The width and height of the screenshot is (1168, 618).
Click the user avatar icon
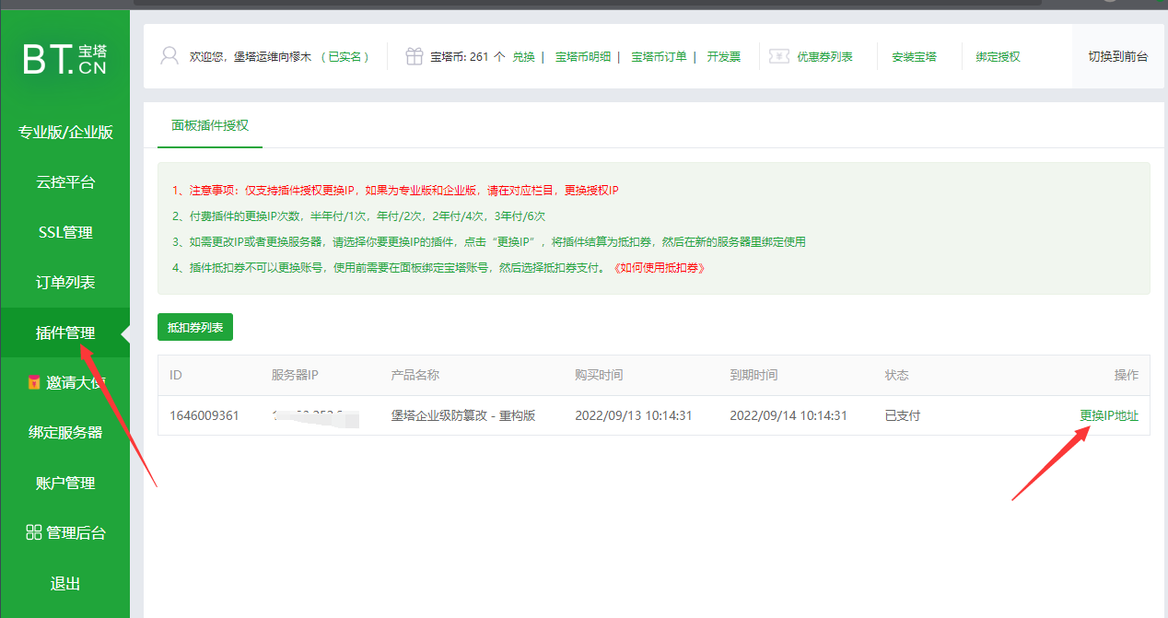point(169,56)
